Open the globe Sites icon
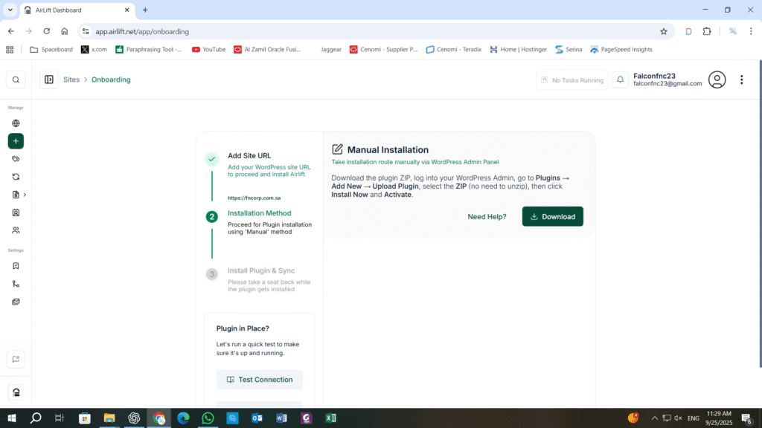The image size is (762, 428). (16, 123)
